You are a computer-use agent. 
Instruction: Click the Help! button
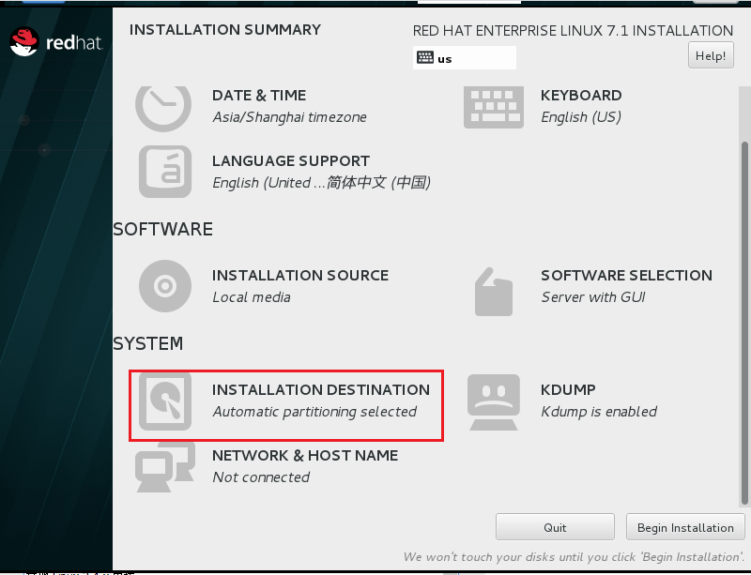pyautogui.click(x=711, y=55)
